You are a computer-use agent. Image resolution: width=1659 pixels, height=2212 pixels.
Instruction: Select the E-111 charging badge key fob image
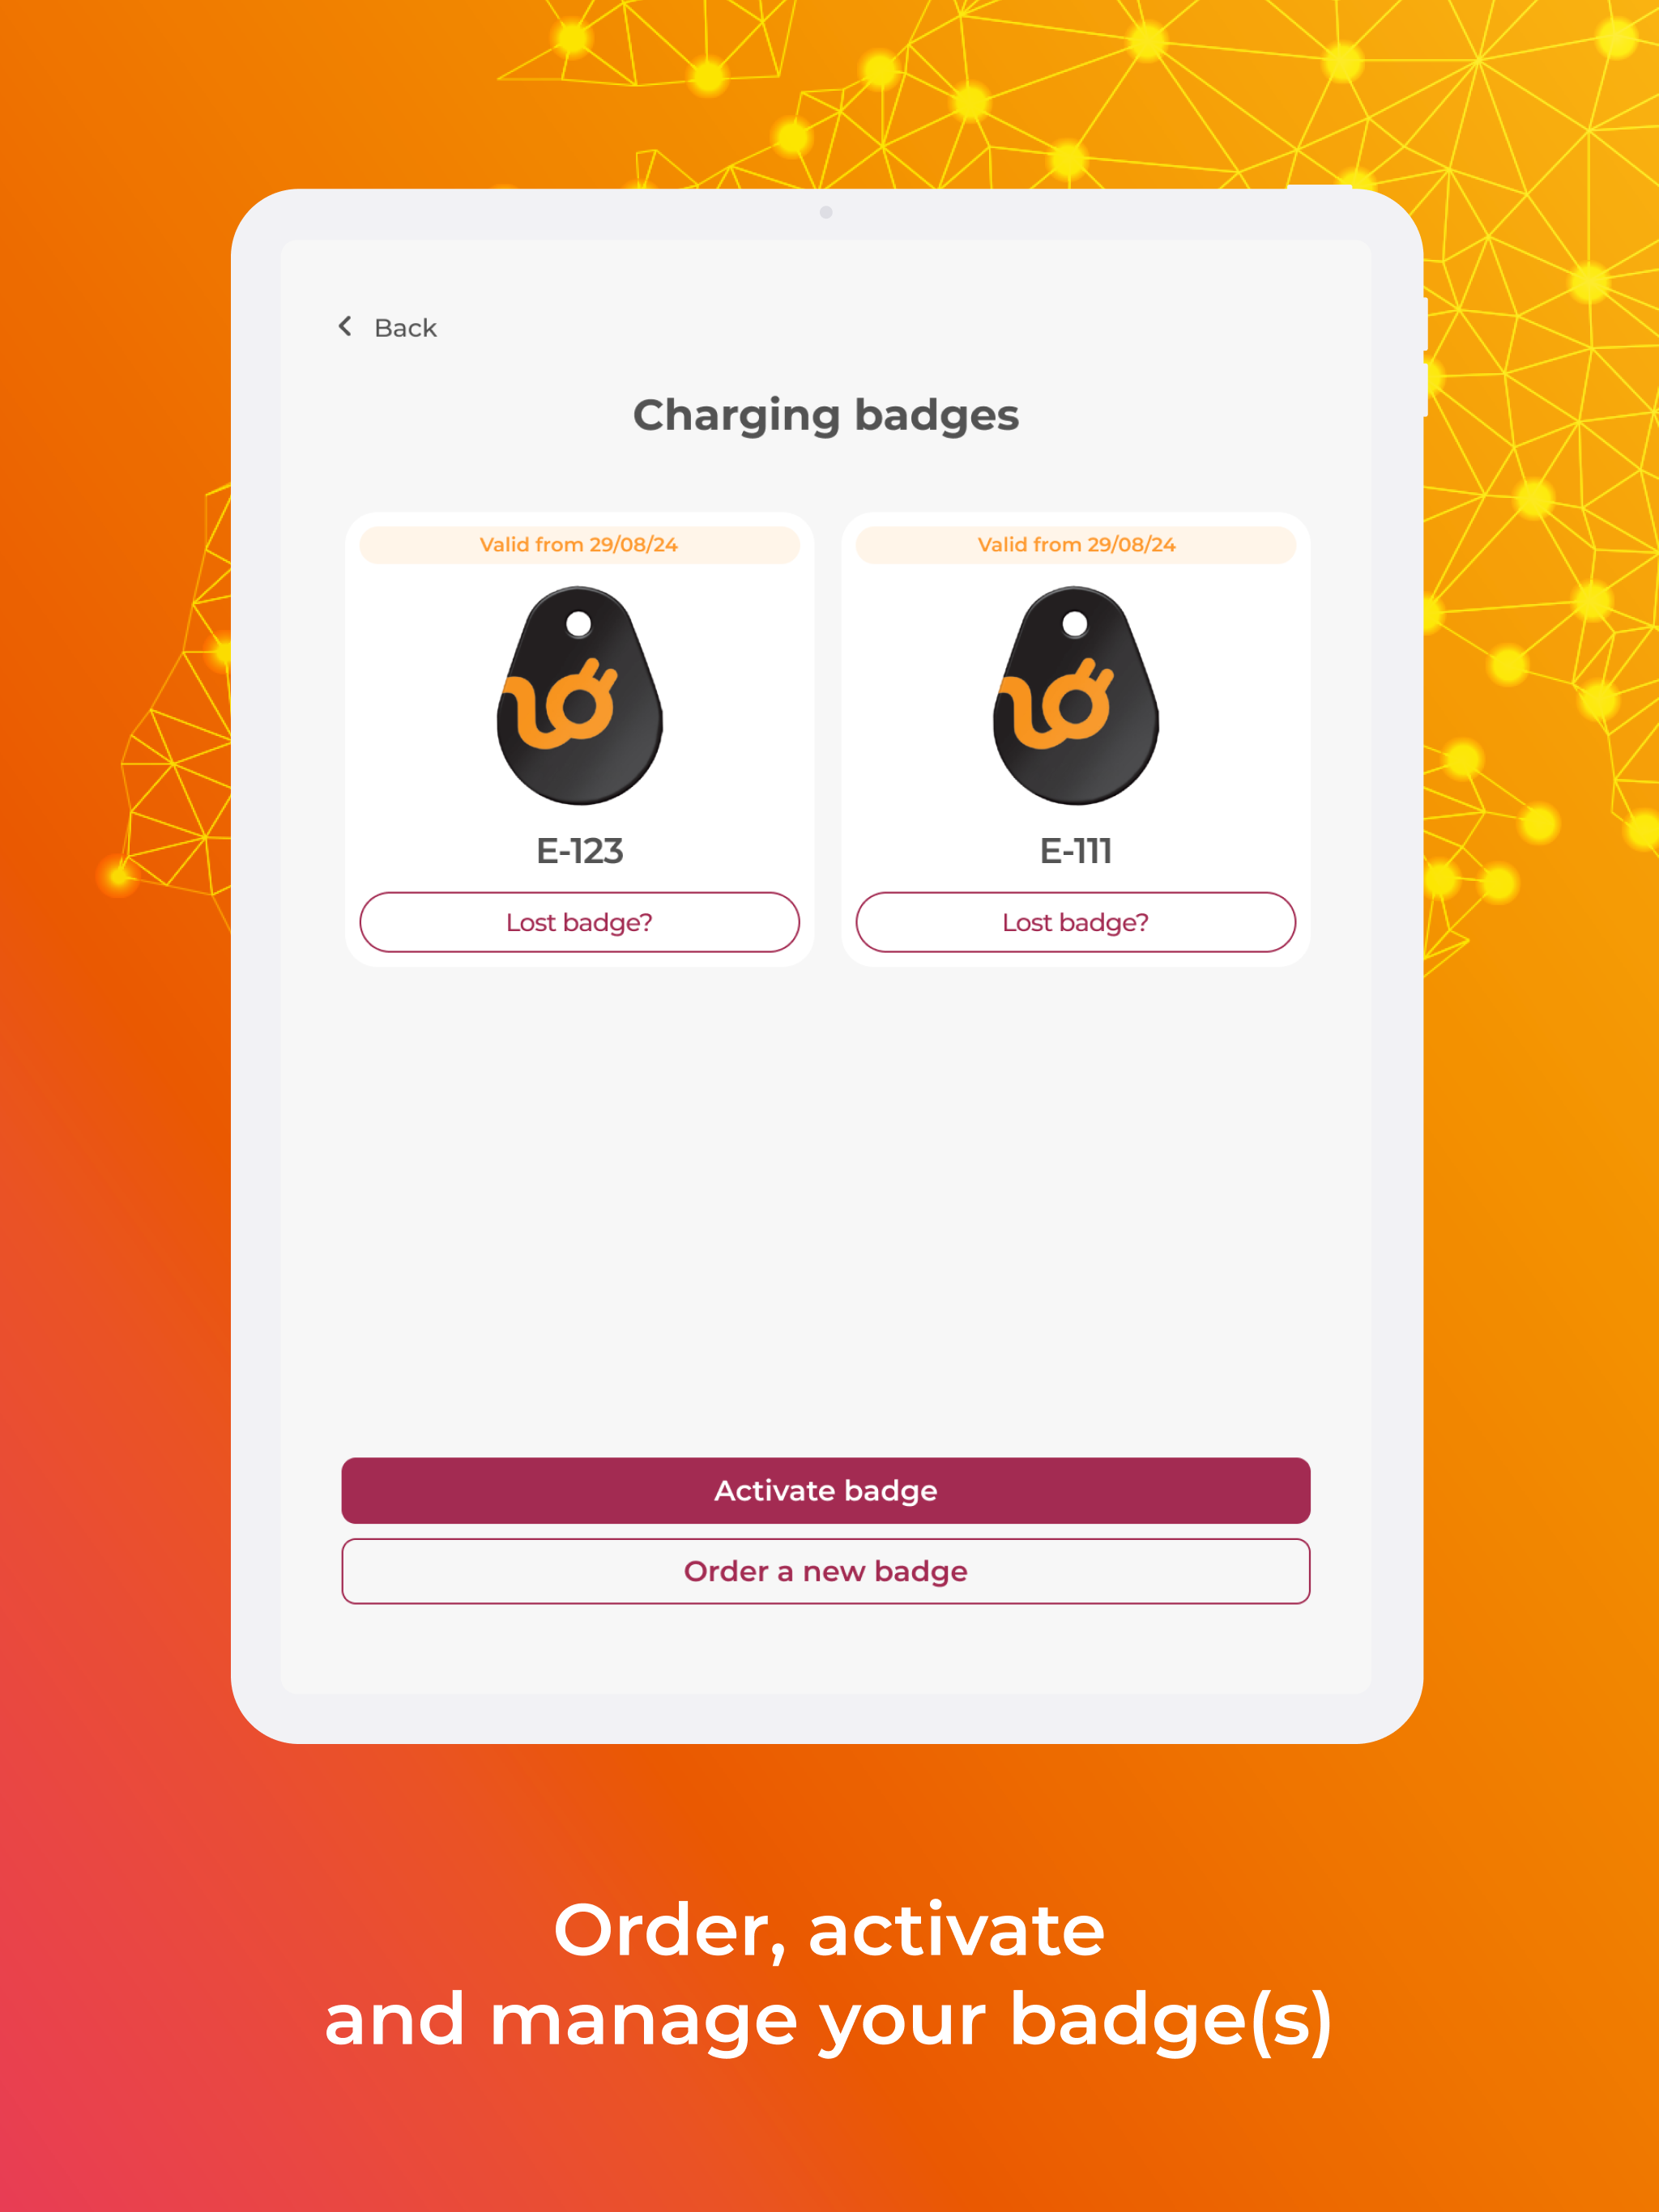1076,696
